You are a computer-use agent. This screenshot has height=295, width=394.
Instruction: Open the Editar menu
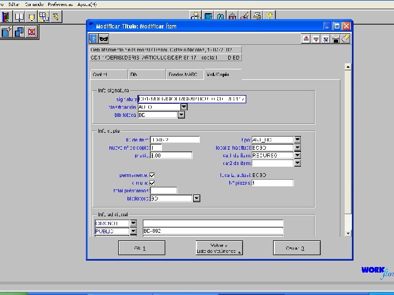[x=14, y=4]
